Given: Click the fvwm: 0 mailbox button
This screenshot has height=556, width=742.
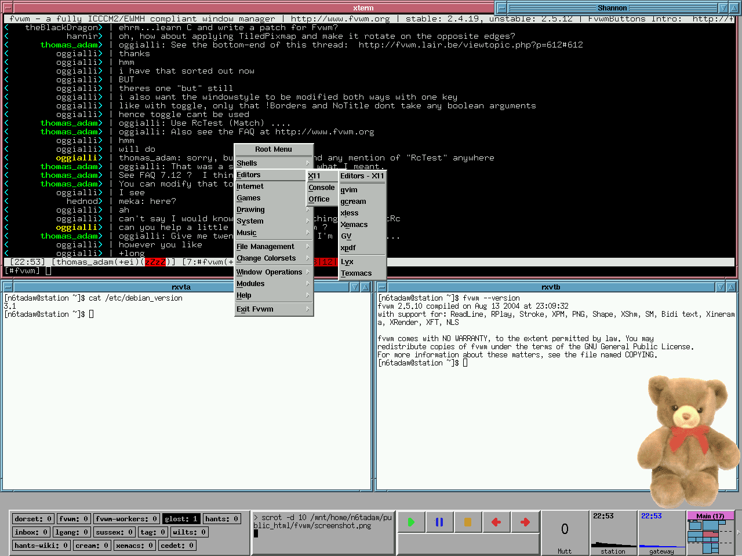Looking at the screenshot, I should [74, 519].
